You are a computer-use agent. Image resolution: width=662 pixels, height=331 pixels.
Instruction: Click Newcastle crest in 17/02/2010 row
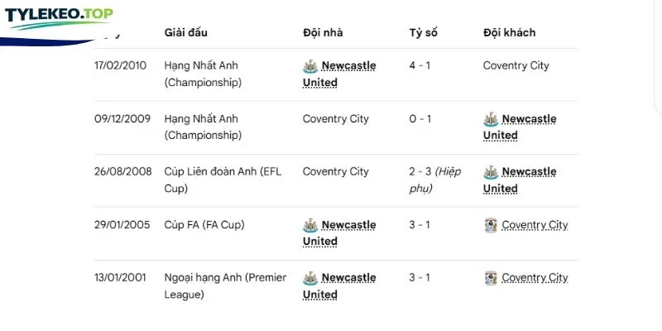tap(310, 66)
